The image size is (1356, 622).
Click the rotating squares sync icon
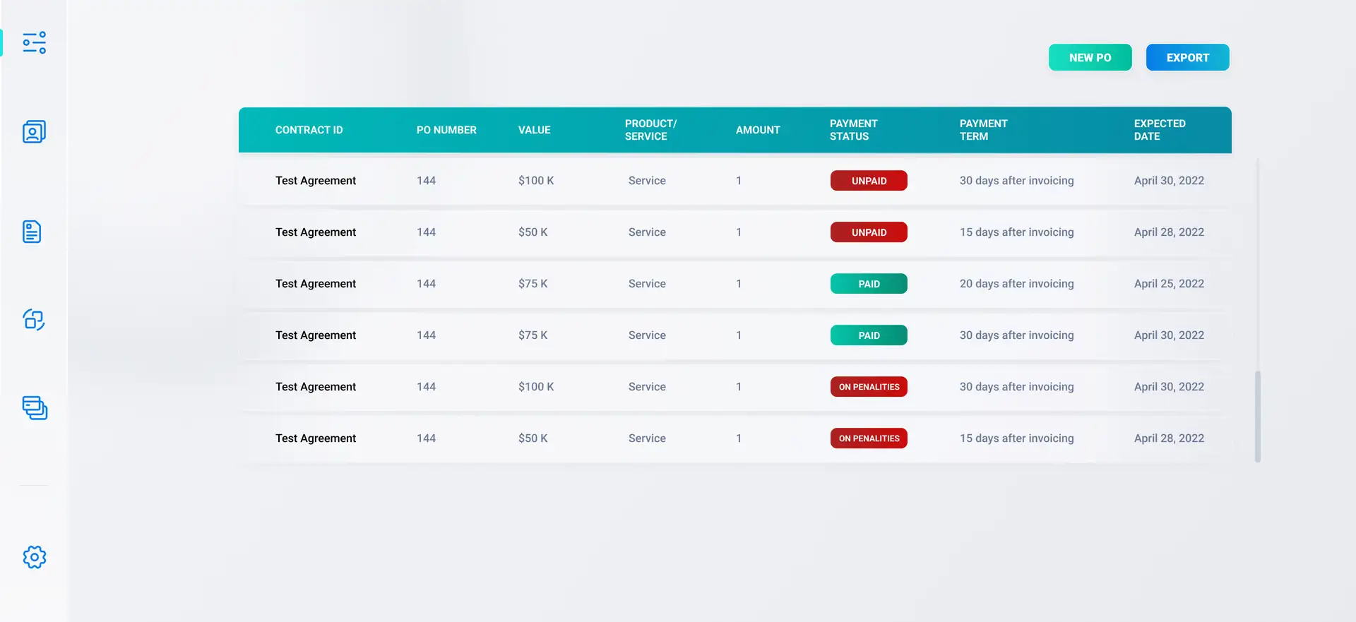coord(34,320)
